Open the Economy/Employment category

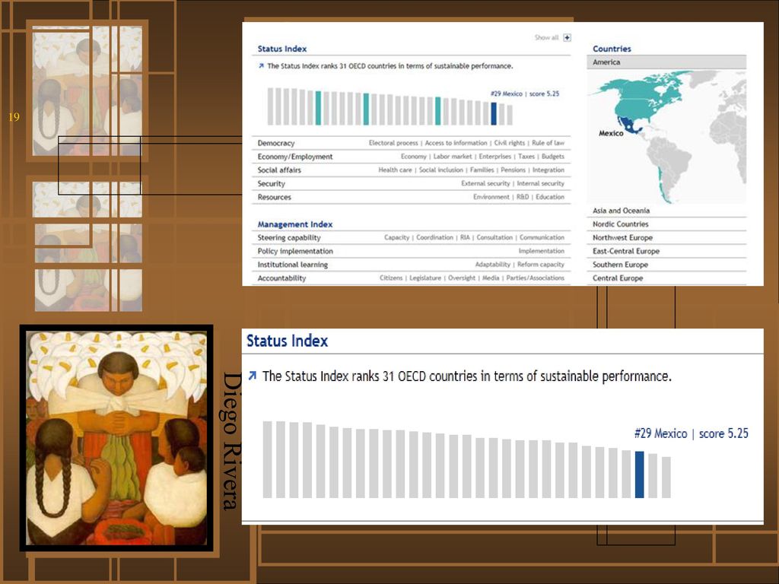tap(411, 157)
